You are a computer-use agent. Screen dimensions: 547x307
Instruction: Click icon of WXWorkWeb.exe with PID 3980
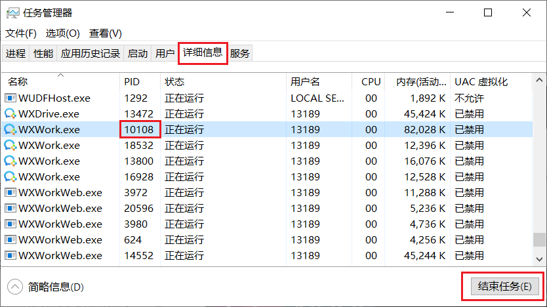point(10,224)
